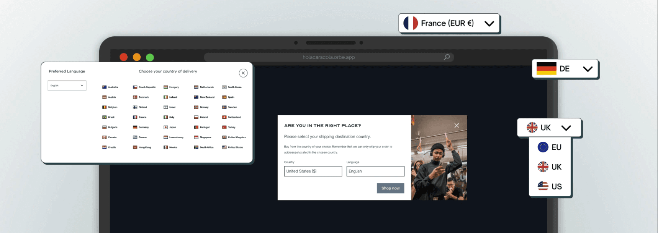Screen dimensions: 658x233
Task: Collapse the UK selector dropdown
Action: 566,128
